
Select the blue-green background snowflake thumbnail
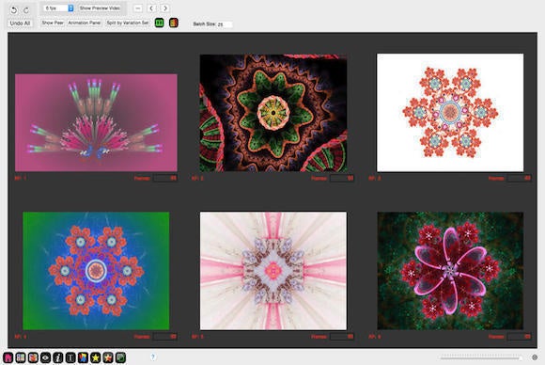(96, 271)
